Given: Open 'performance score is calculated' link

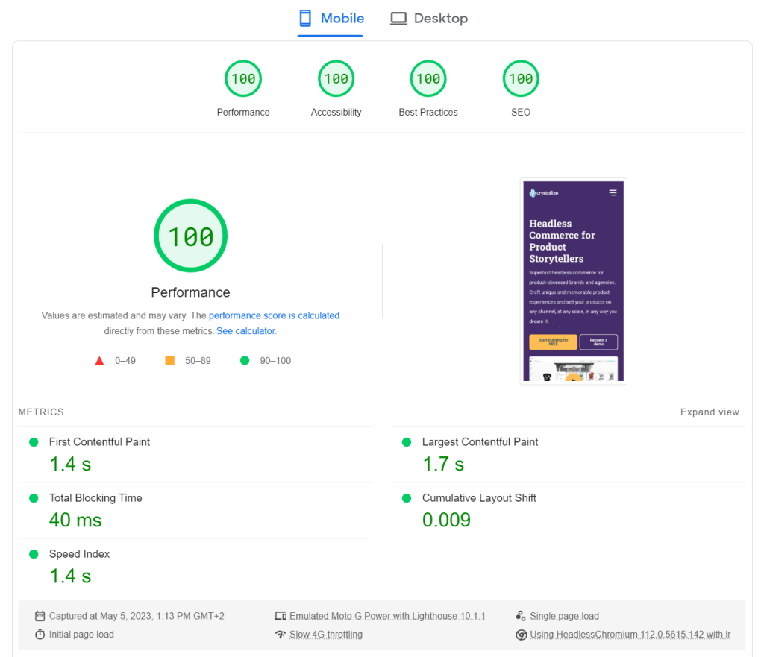Looking at the screenshot, I should point(274,315).
